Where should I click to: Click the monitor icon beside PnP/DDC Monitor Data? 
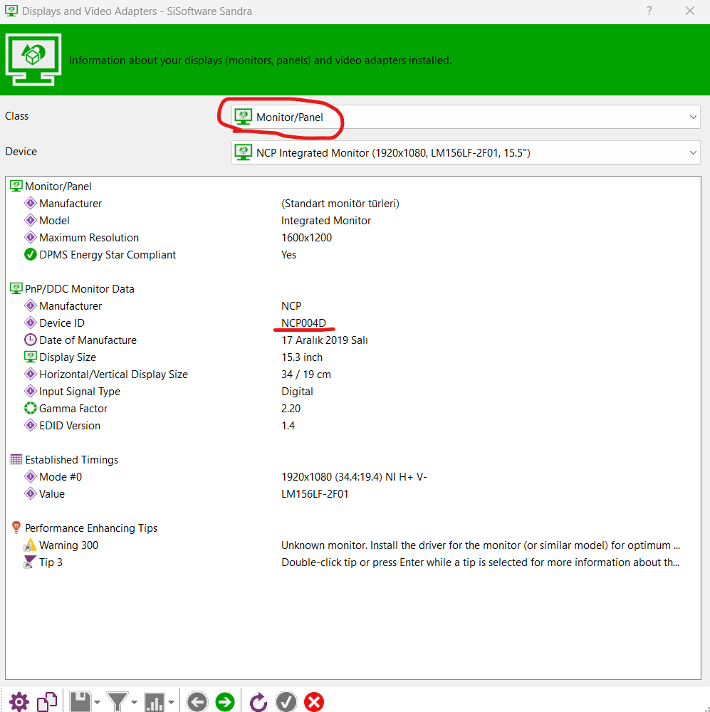16,288
